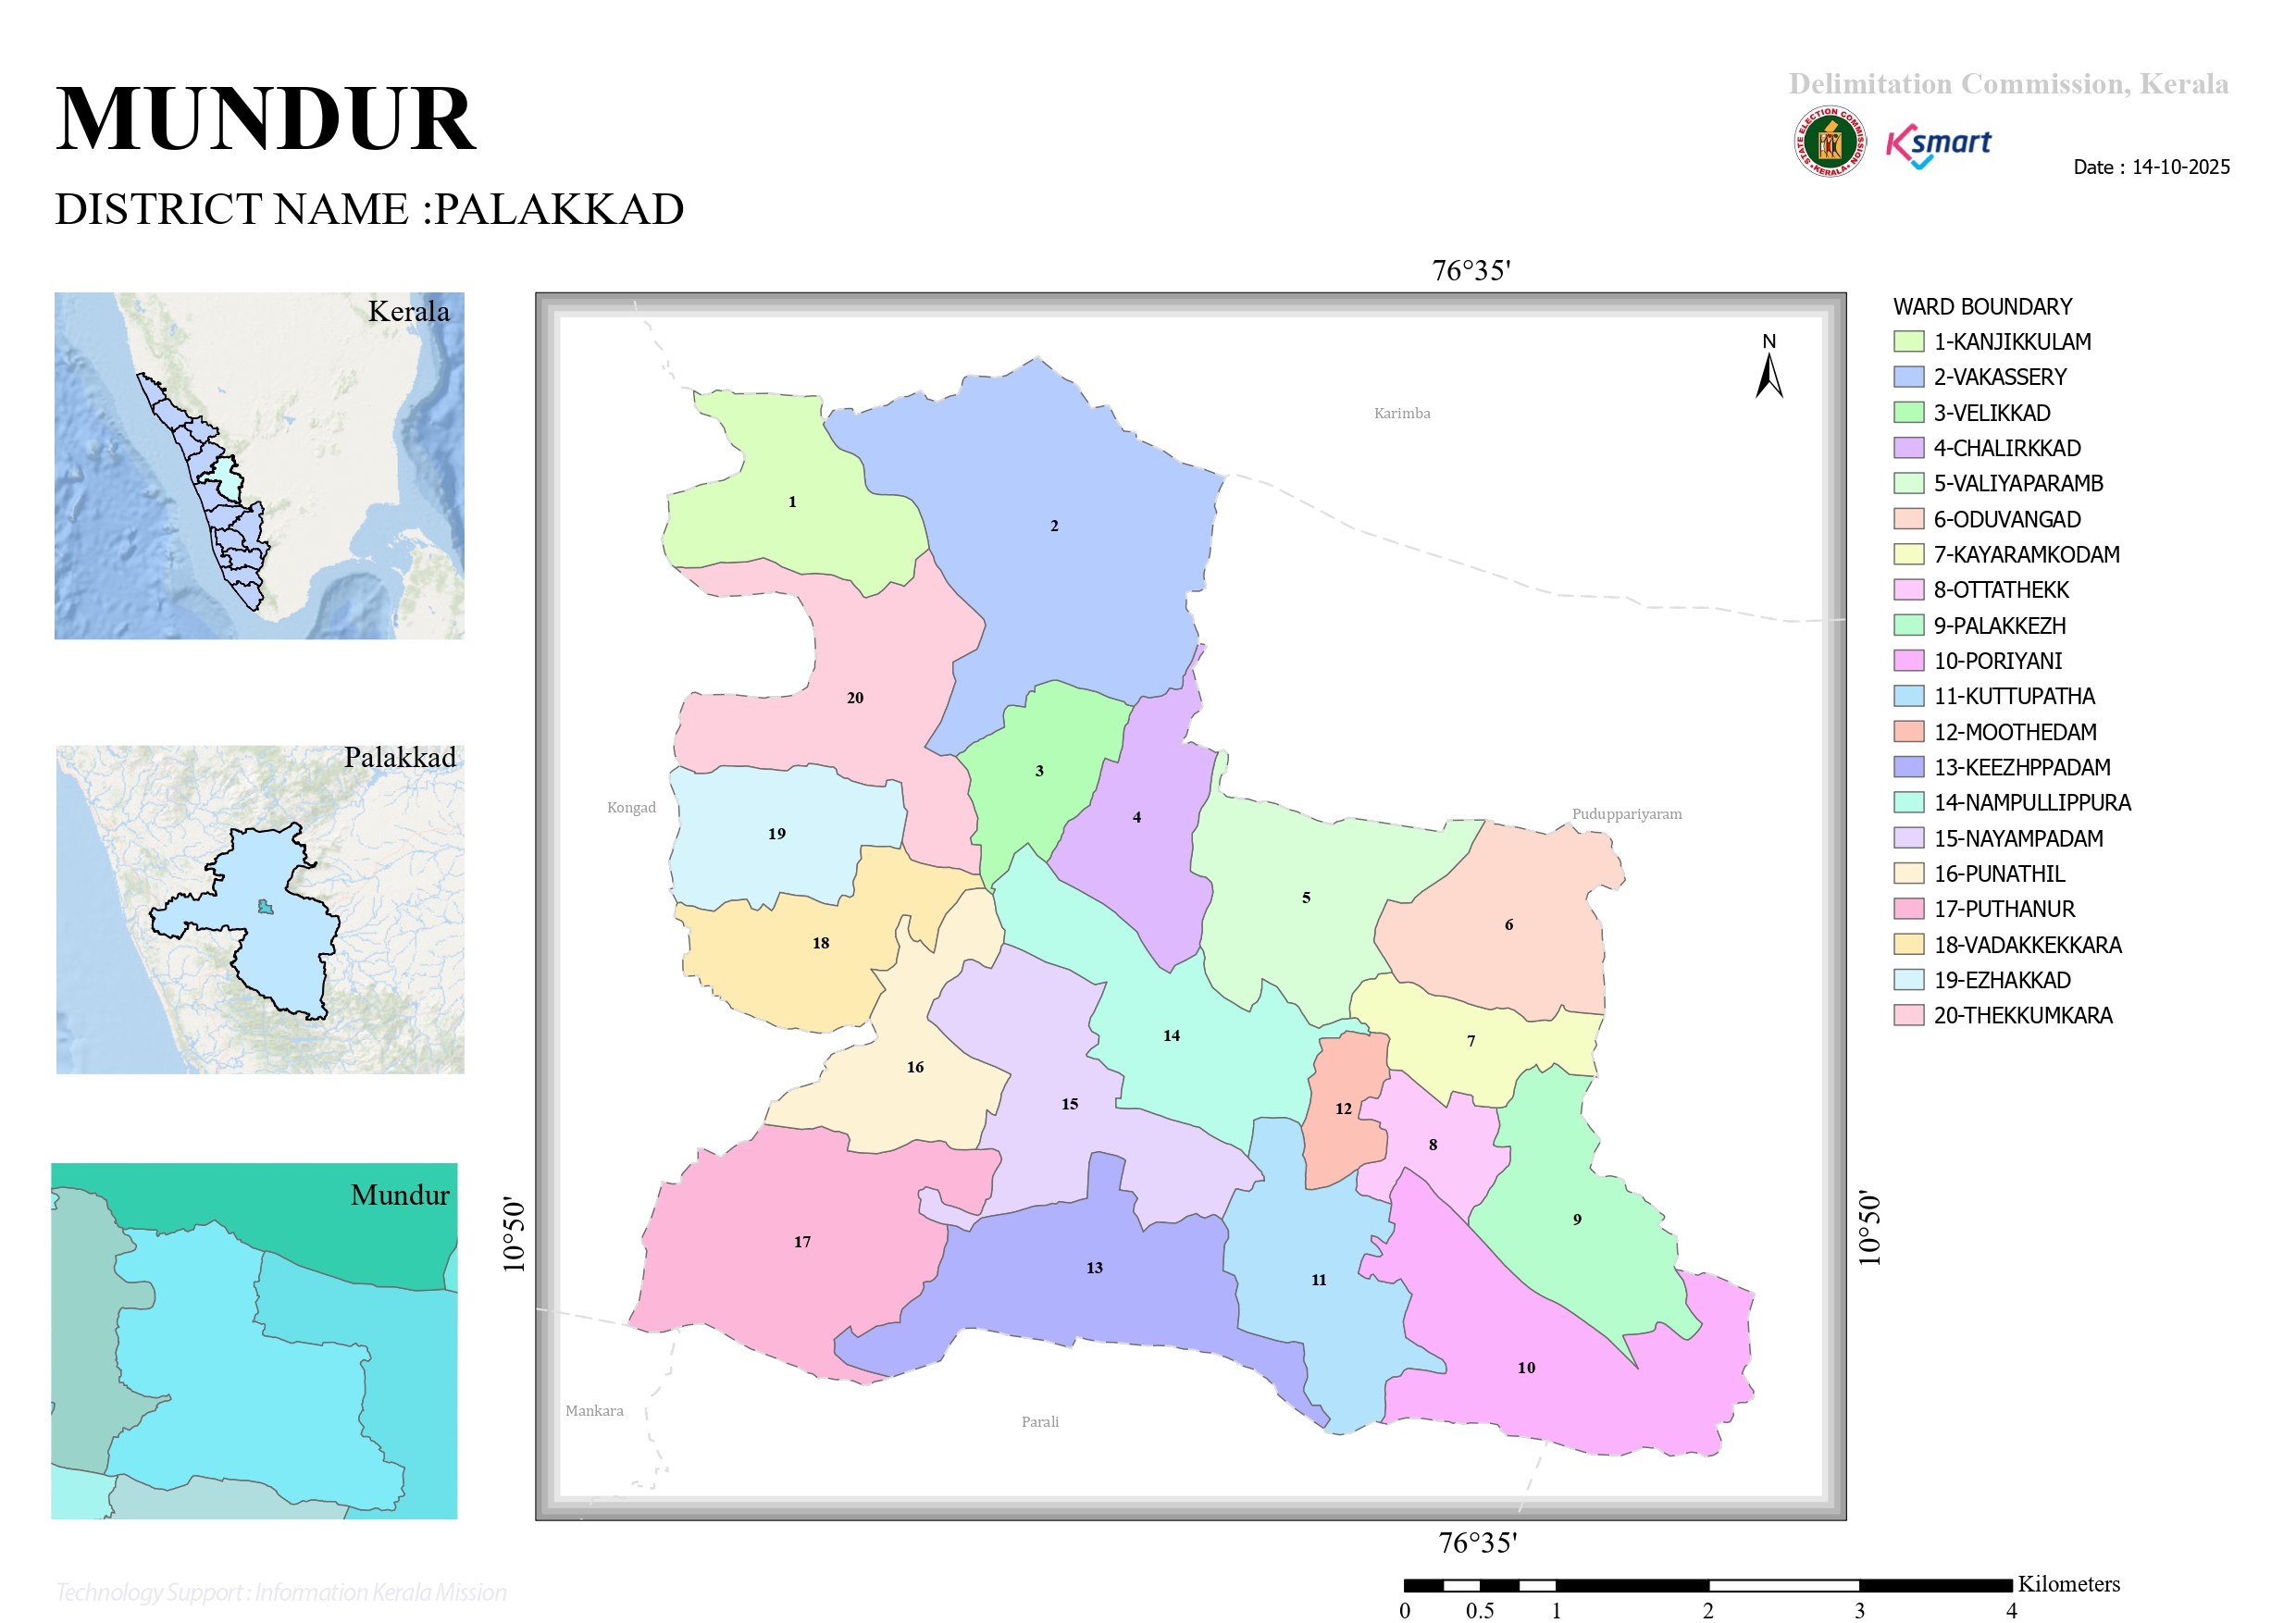Image resolution: width=2296 pixels, height=1623 pixels.
Task: Click ward number 13 on the map
Action: 1094,1268
